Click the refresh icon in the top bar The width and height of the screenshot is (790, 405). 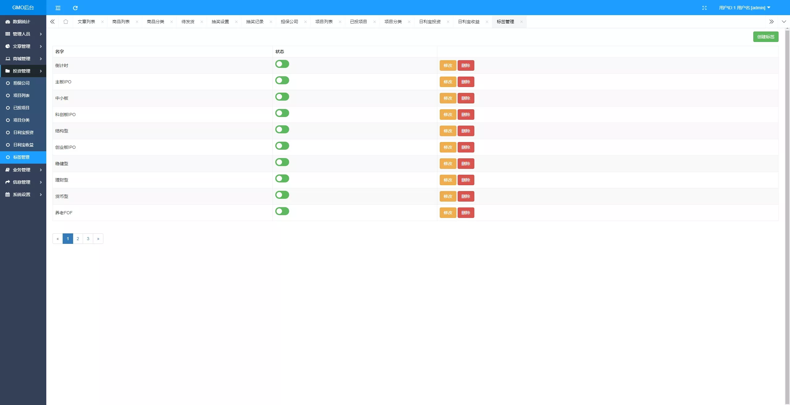[x=75, y=8]
